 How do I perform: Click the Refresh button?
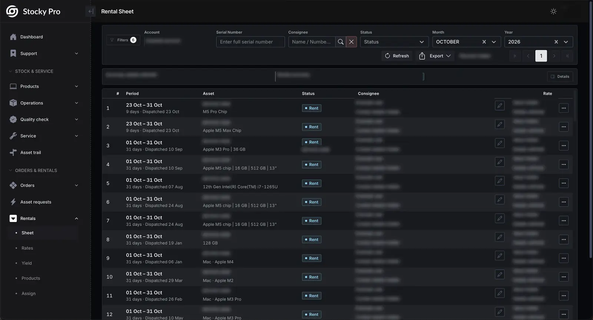tap(397, 56)
